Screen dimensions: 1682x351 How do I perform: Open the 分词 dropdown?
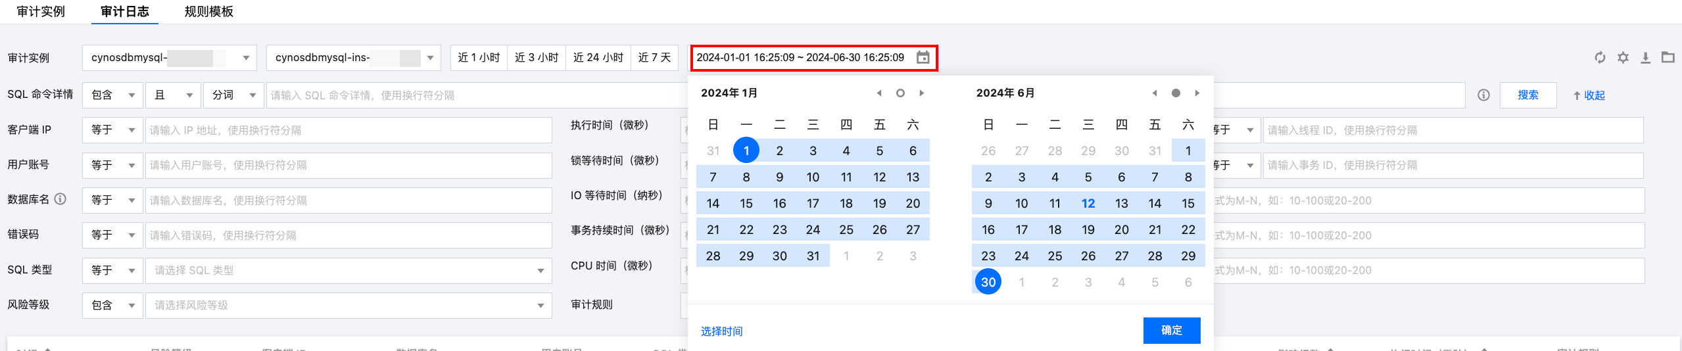233,95
